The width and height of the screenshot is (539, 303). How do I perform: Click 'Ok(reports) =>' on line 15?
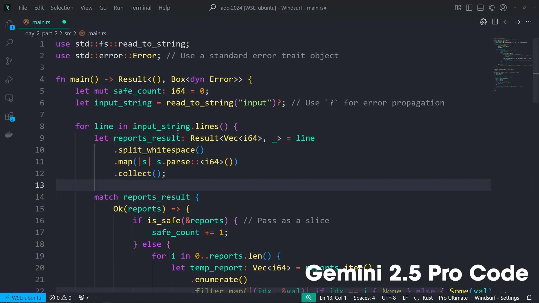tap(147, 209)
